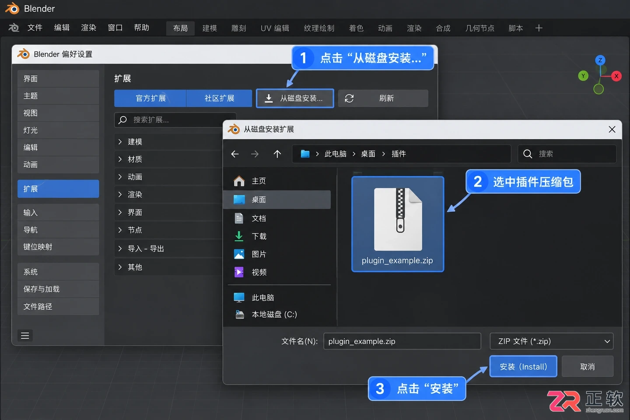Click the 安装 (Install) button
Viewport: 630px width, 420px height.
(523, 367)
